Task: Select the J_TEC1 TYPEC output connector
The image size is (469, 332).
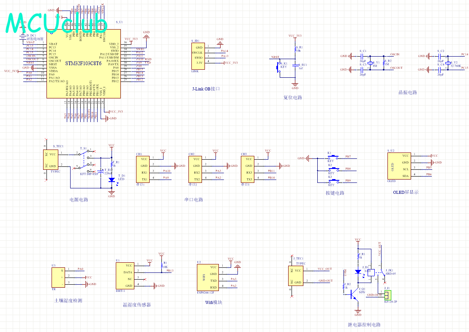Action: click(x=296, y=276)
